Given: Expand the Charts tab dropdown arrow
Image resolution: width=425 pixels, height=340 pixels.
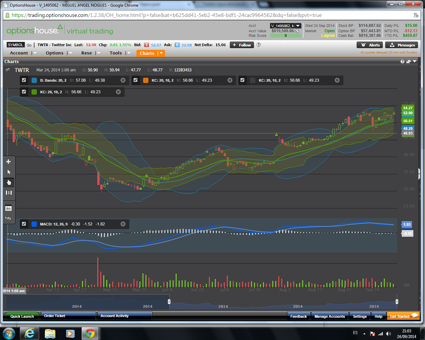Looking at the screenshot, I should pyautogui.click(x=161, y=53).
